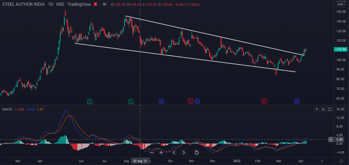Image resolution: width=349 pixels, height=165 pixels.
Task: Click 90.00 on the price axis
Action: [x=341, y=69]
